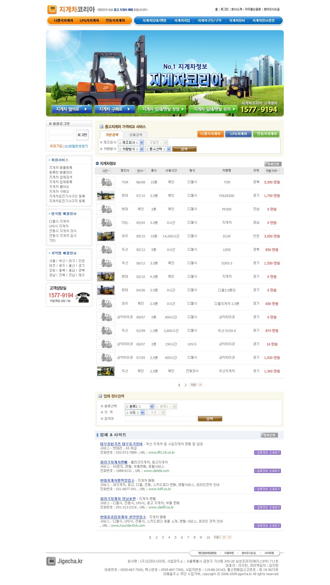The image size is (330, 585).
Task: Click the 검색어 text input field
Action: (x=160, y=419)
